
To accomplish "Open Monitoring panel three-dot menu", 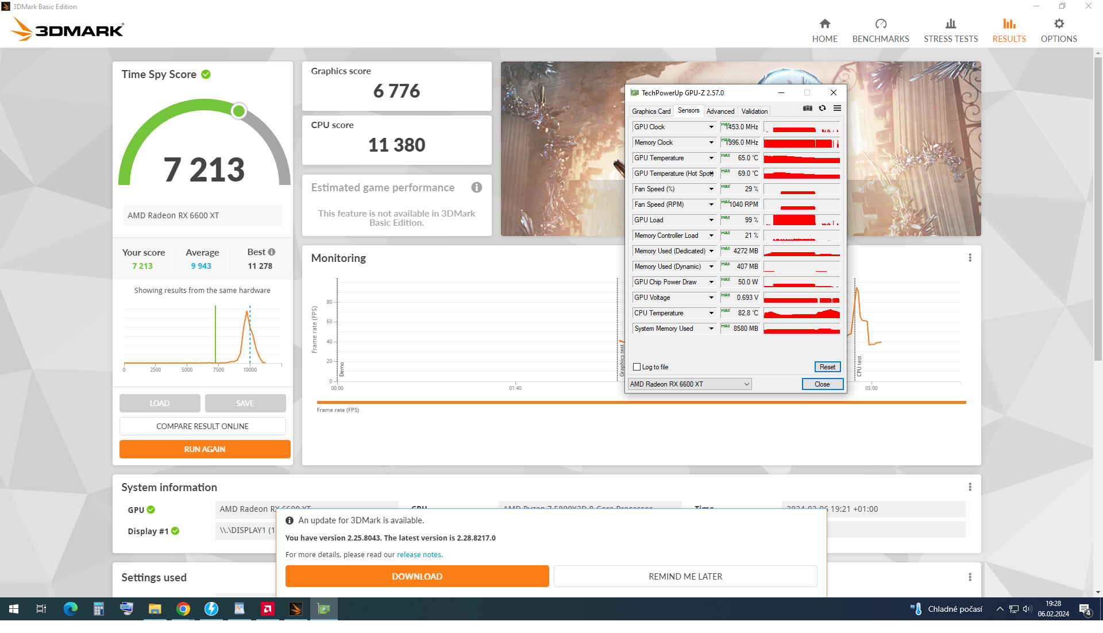I will (x=970, y=258).
